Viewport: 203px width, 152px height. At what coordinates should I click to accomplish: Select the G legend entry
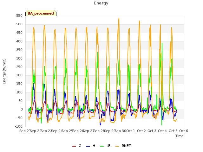click(x=77, y=146)
